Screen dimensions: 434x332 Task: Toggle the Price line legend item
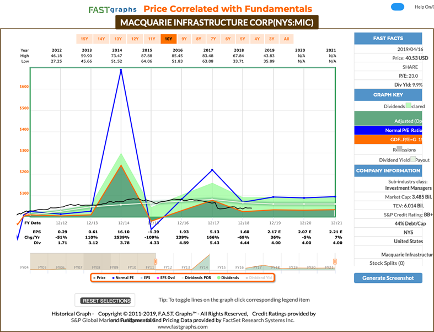click(99, 278)
